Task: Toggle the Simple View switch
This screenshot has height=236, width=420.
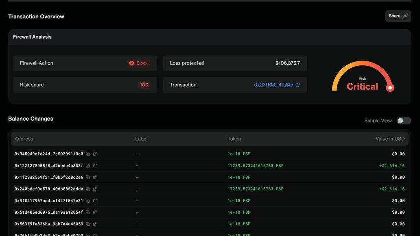Action: (x=404, y=121)
